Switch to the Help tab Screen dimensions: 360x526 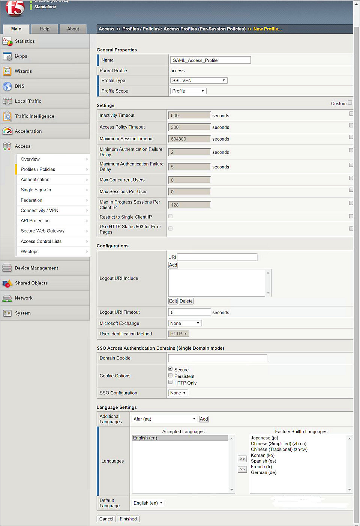click(x=45, y=29)
